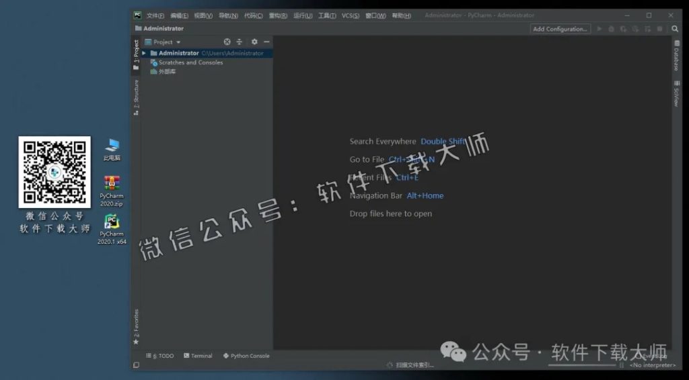Open the 工具(T) menu

pyautogui.click(x=327, y=16)
